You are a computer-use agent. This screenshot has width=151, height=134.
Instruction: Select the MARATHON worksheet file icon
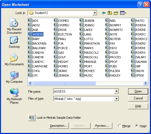tap(82, 43)
